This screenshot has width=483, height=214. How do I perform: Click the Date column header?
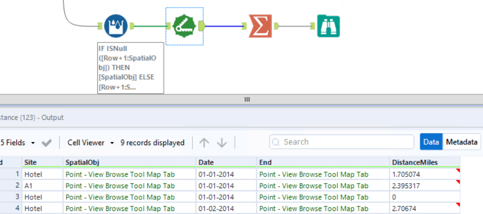(x=226, y=162)
